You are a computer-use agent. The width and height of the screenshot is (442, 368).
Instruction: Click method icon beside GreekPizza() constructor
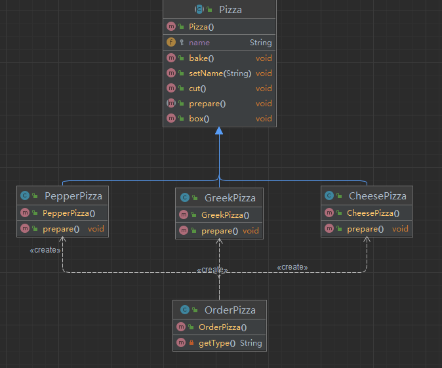[184, 215]
